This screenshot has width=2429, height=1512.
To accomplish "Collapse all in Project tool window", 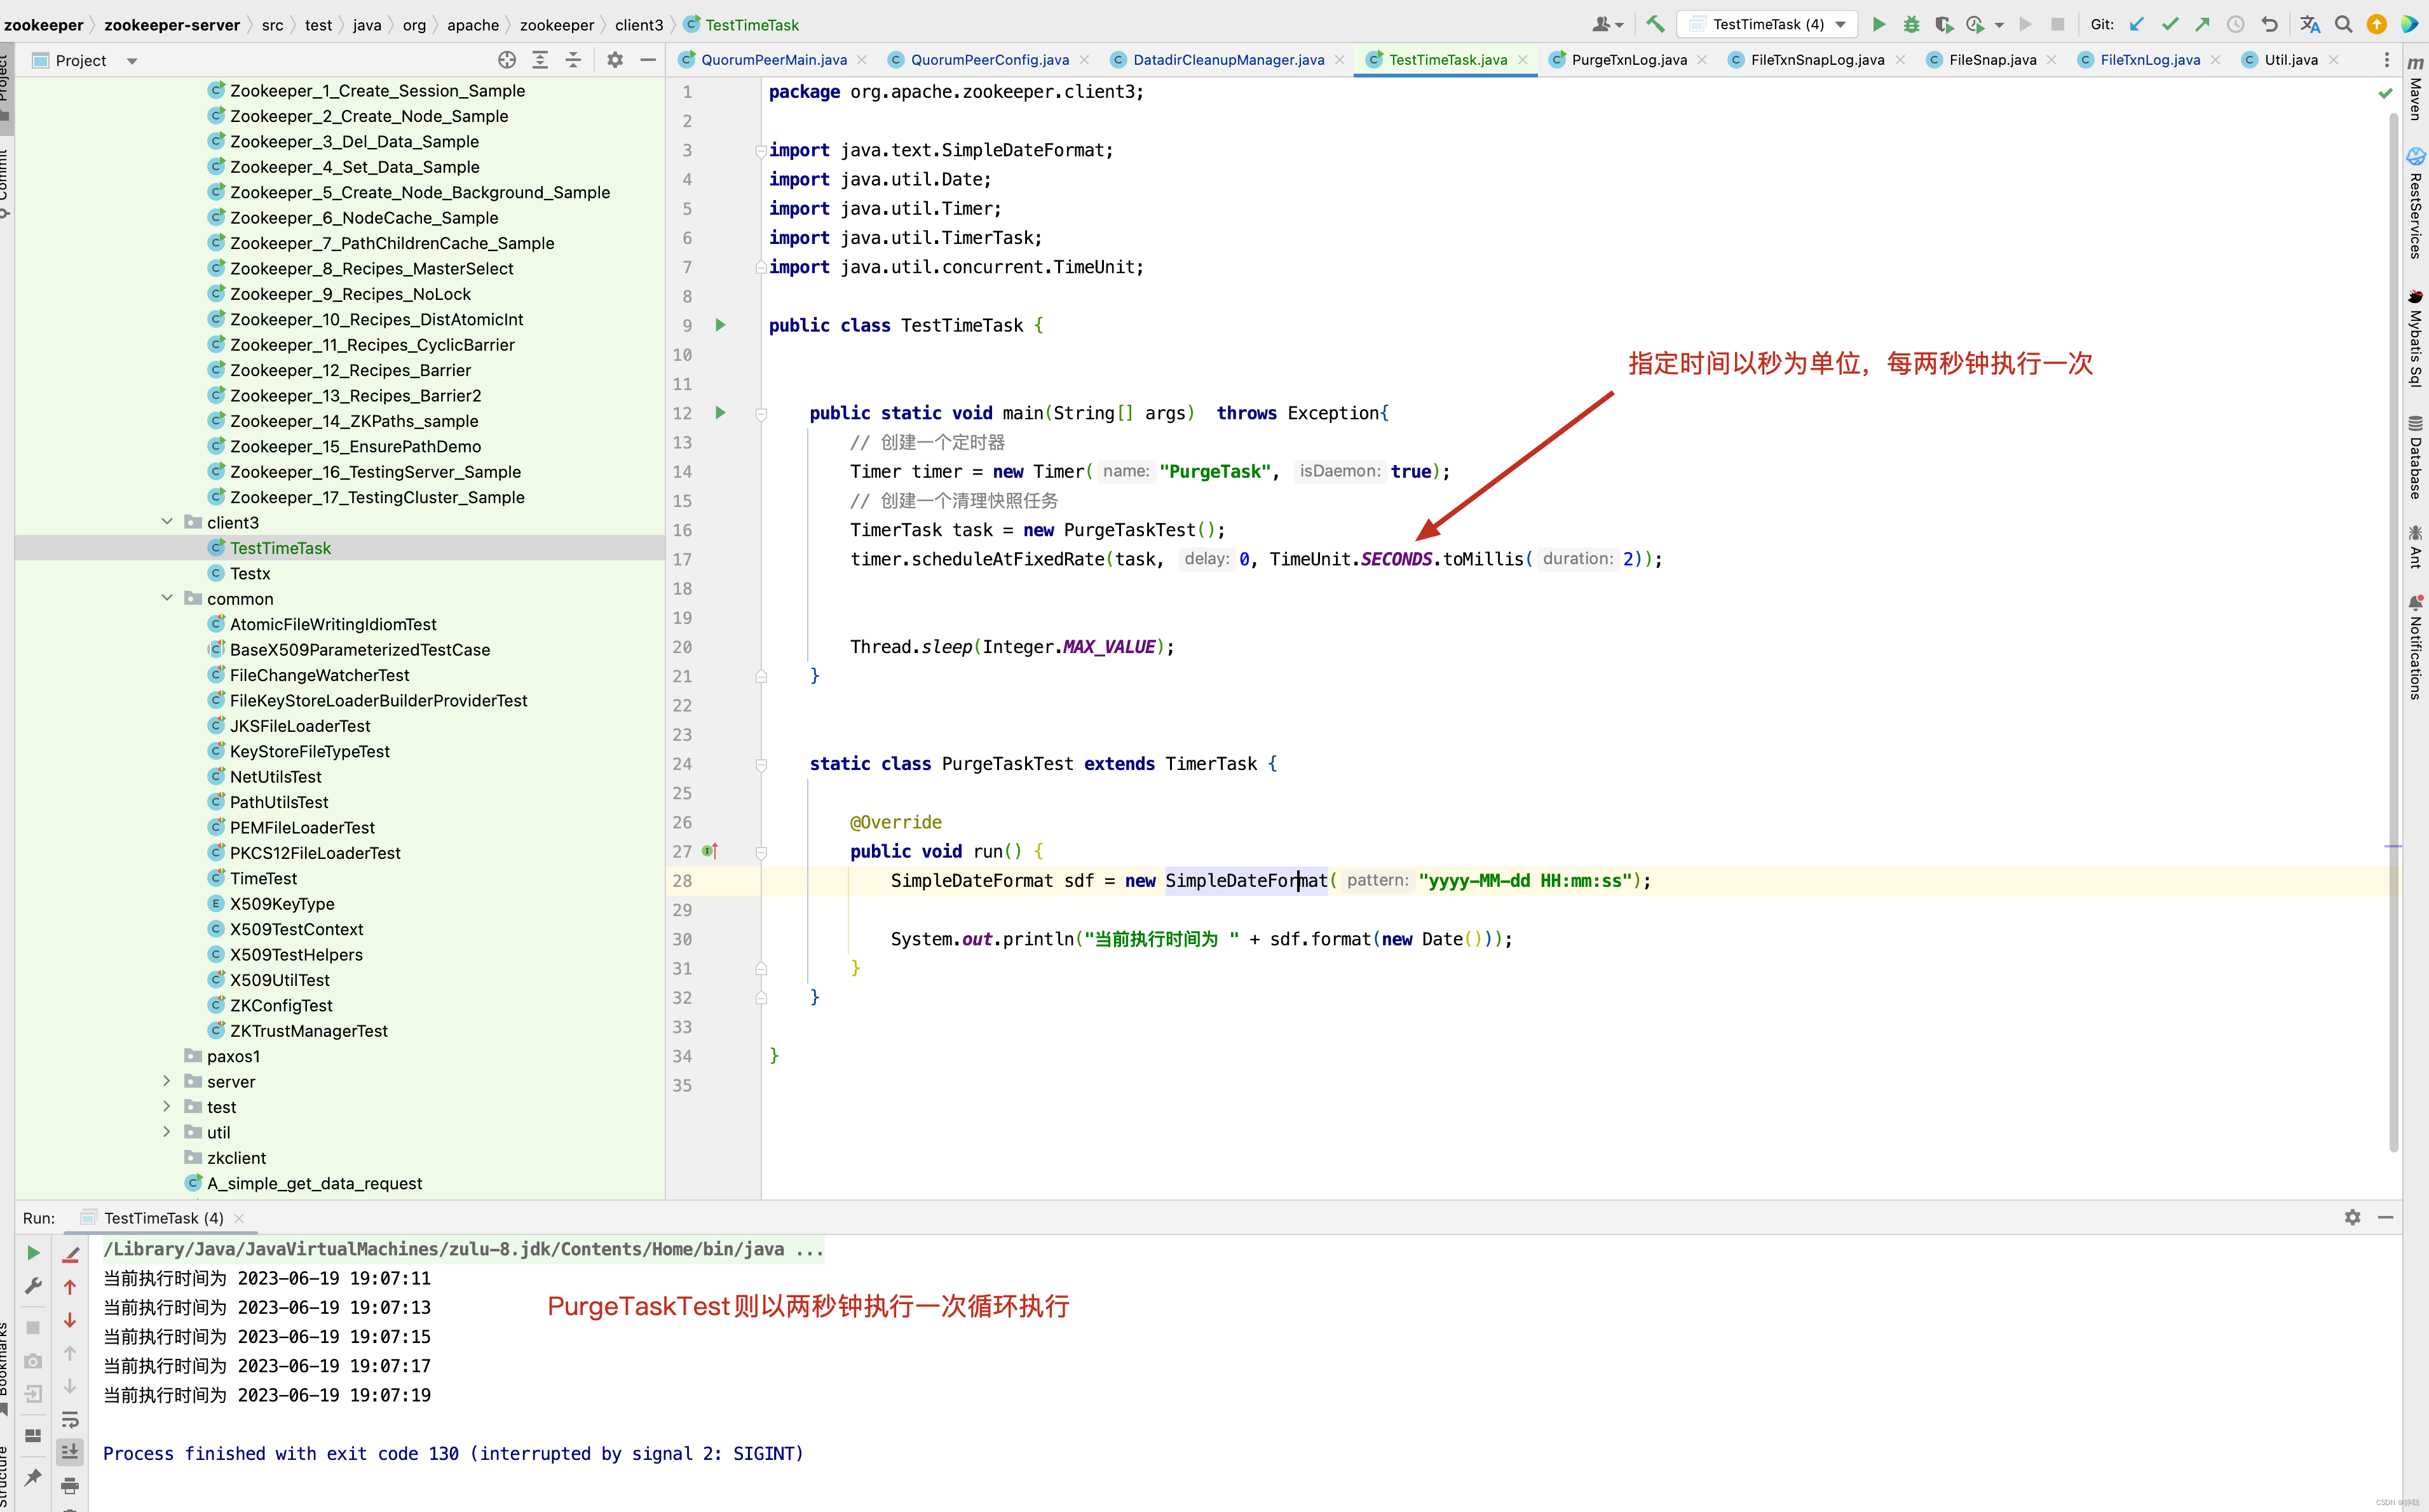I will [572, 60].
